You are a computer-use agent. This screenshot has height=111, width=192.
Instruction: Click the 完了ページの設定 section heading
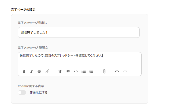(x=23, y=10)
